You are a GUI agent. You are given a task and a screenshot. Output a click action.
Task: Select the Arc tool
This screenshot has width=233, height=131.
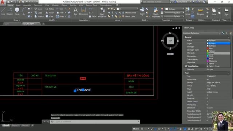[x=24, y=11]
